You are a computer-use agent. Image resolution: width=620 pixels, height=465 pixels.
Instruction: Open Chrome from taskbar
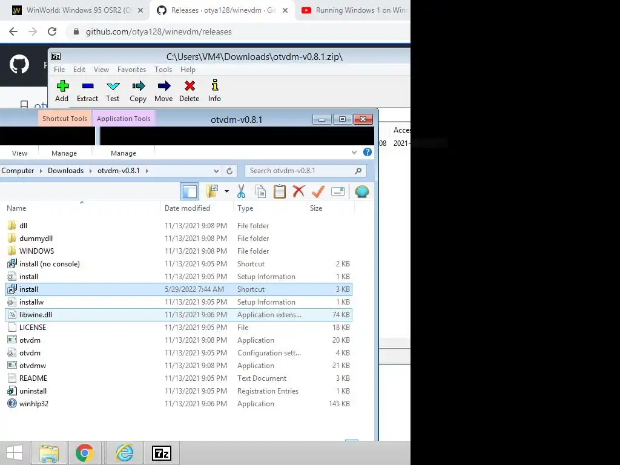85,453
